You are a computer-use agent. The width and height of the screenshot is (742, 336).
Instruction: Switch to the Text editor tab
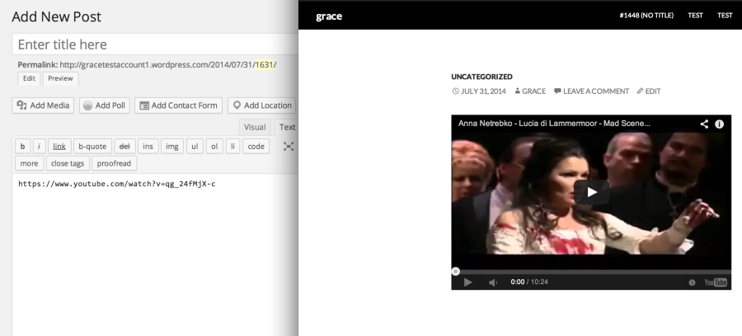(287, 127)
